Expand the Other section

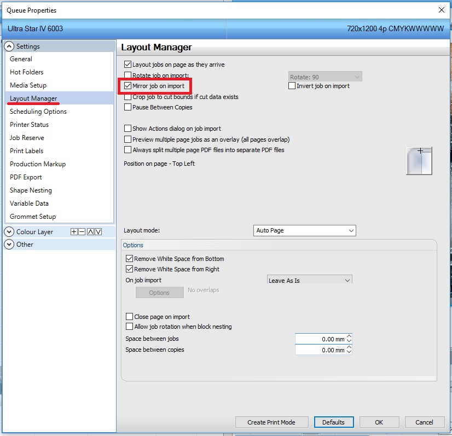point(9,245)
